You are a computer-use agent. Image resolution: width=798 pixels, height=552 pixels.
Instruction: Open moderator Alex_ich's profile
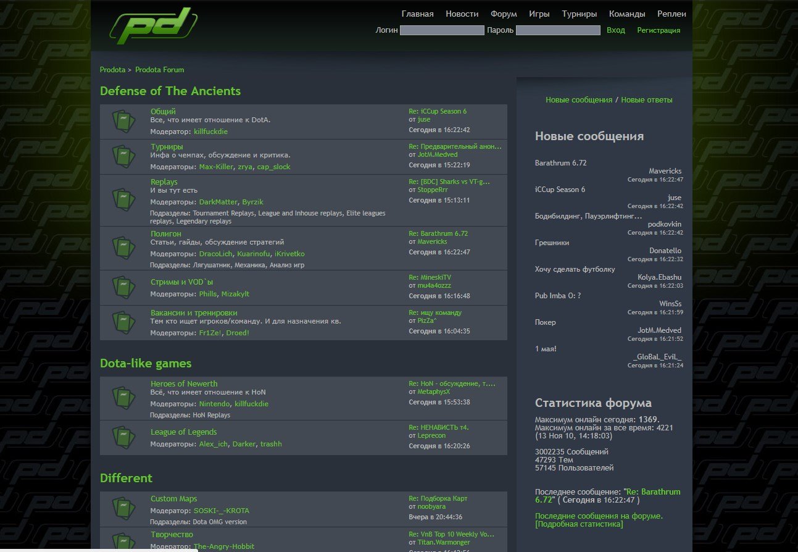point(214,444)
